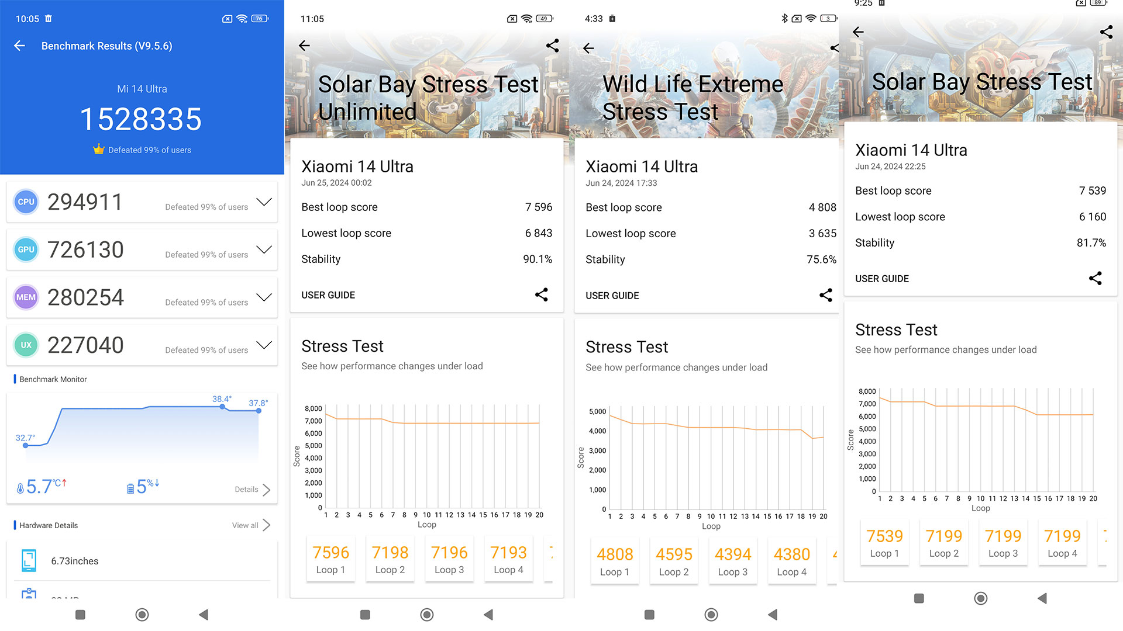1123x631 pixels.
Task: Tap the 32.7° temperature graph point
Action: tap(25, 445)
